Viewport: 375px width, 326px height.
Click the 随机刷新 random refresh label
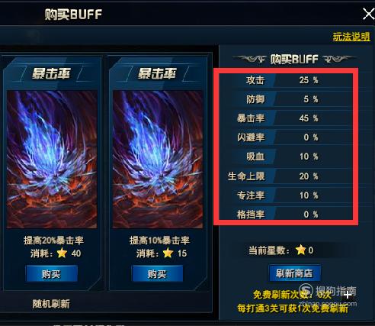pyautogui.click(x=51, y=304)
